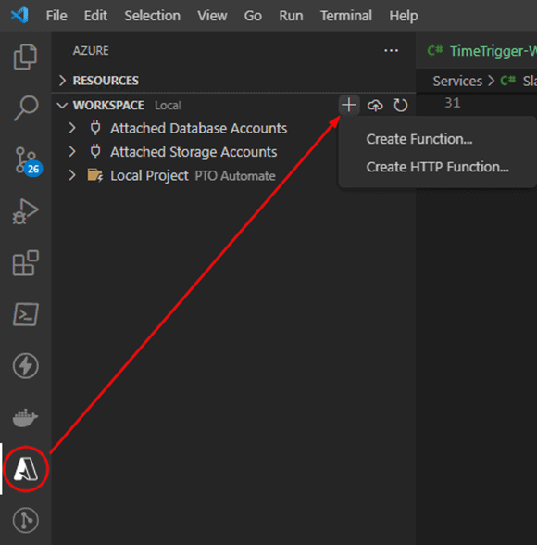Open the Help menu
537x545 pixels.
click(404, 16)
